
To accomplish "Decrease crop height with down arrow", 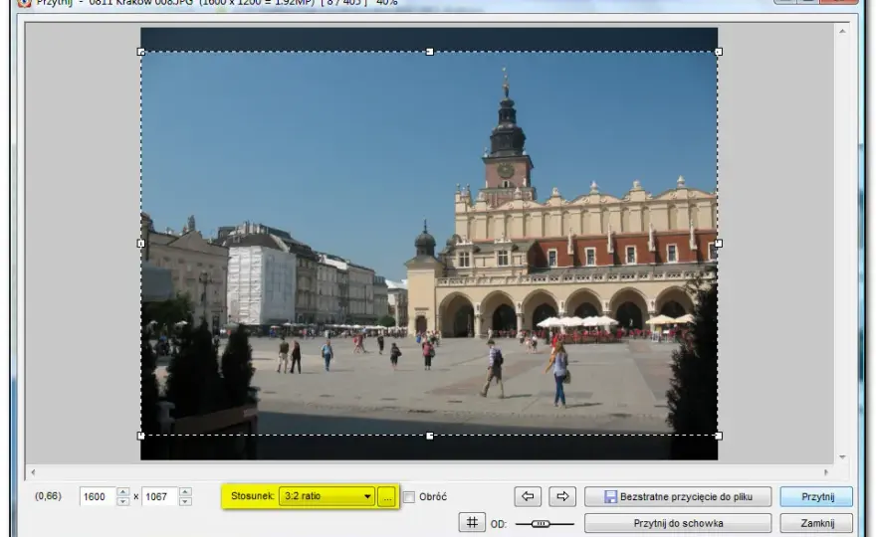I will [185, 501].
